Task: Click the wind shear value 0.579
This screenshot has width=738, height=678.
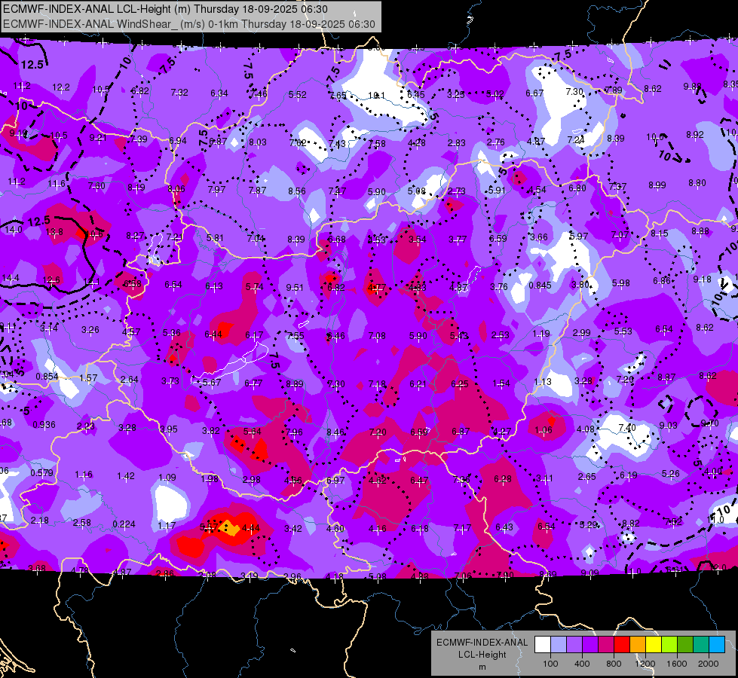Action: (42, 473)
